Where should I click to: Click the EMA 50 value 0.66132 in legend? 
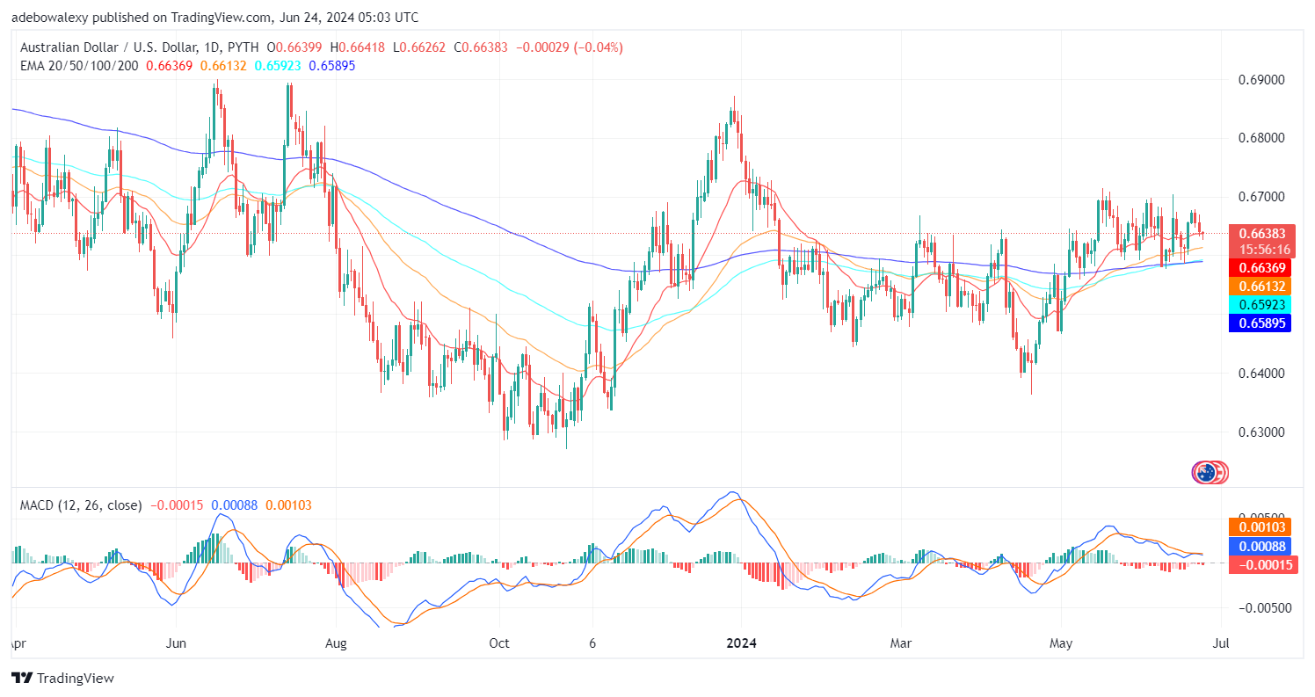coord(224,65)
